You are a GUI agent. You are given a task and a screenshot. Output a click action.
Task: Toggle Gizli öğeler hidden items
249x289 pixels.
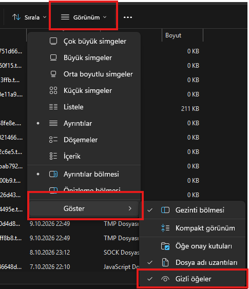193,279
